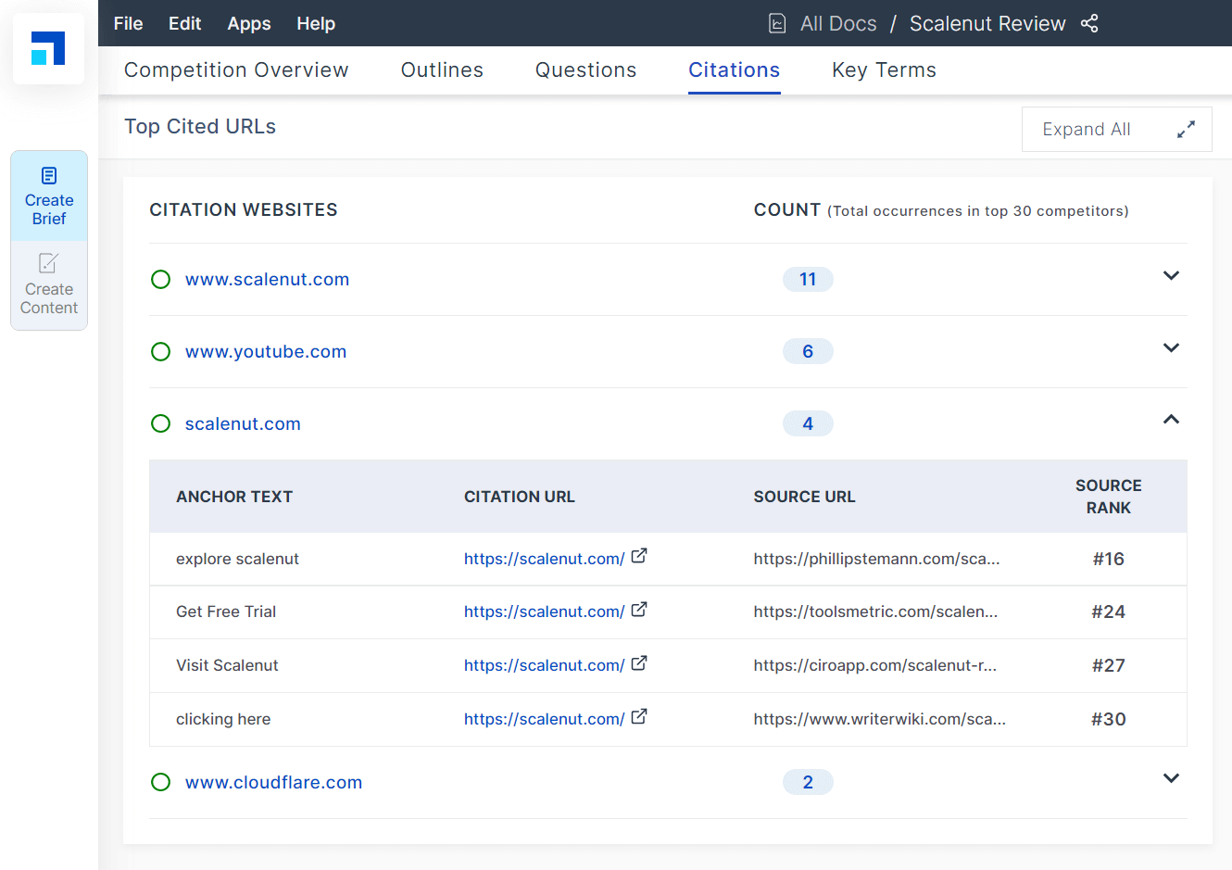Click the count badge 11
The height and width of the screenshot is (870, 1232).
coord(808,279)
